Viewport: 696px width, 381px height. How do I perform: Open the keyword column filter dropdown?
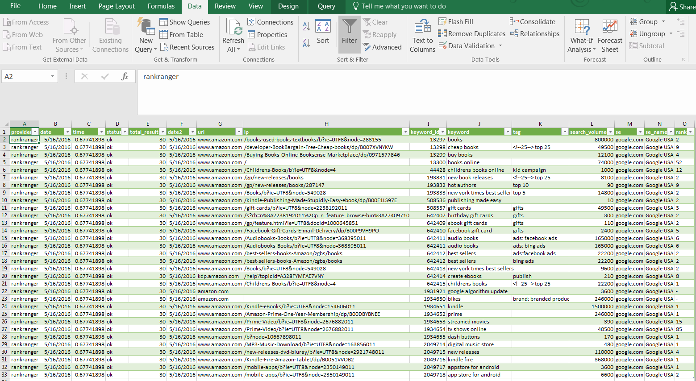point(507,132)
